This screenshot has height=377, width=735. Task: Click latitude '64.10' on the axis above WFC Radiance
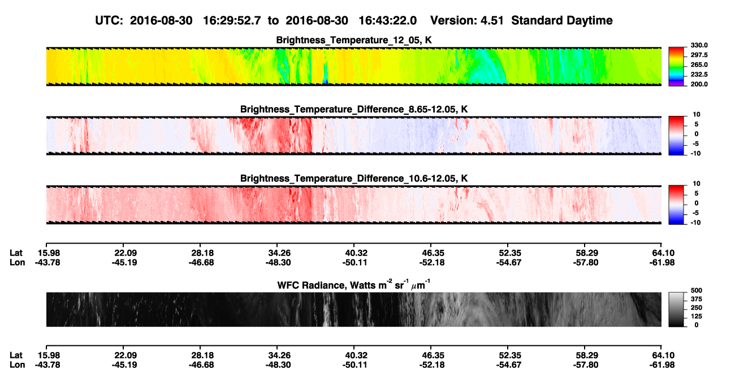coord(662,253)
